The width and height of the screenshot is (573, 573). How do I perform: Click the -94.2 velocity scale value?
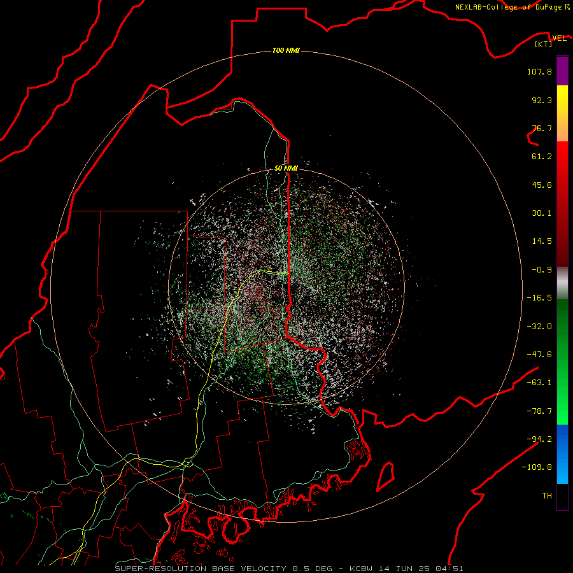click(539, 439)
